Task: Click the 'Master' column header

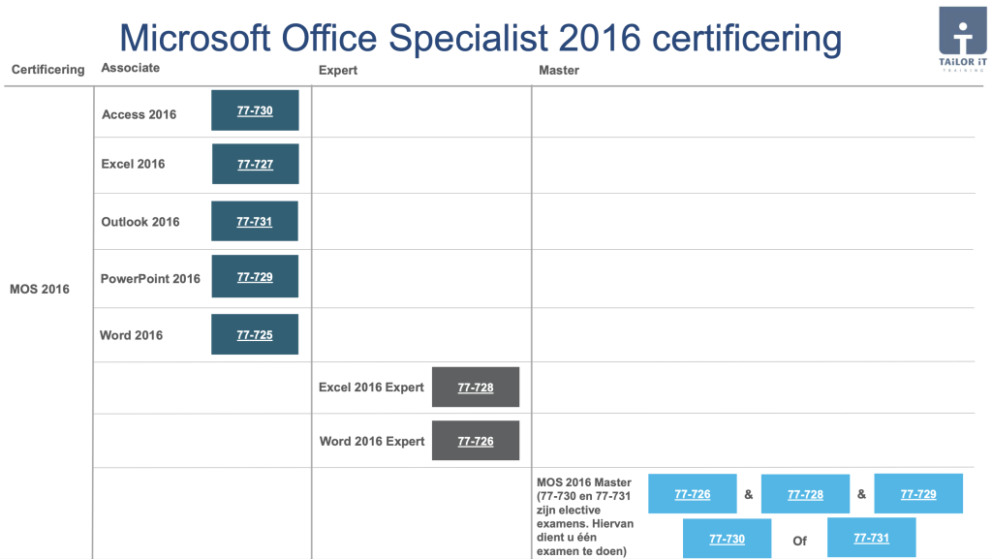Action: click(559, 70)
